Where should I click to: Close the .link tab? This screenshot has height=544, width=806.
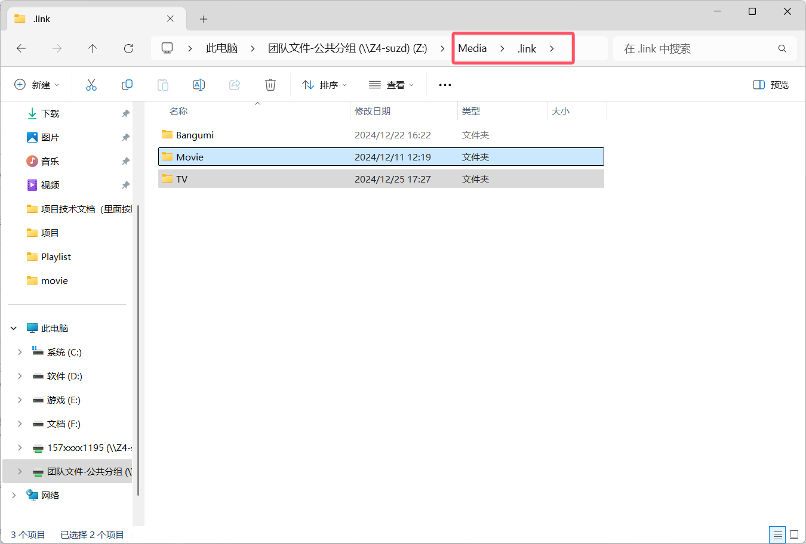click(x=170, y=18)
